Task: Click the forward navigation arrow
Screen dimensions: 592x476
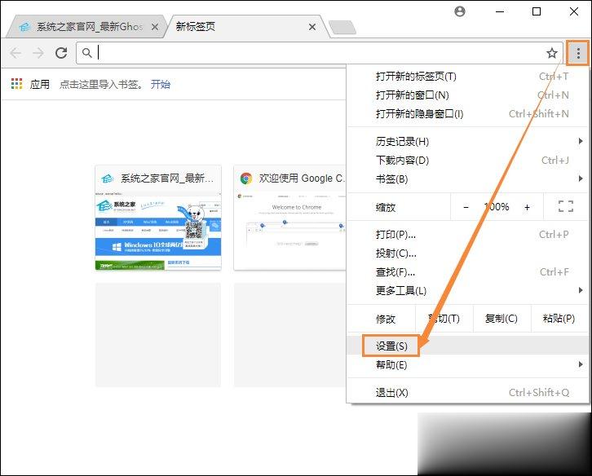Action: tap(38, 53)
